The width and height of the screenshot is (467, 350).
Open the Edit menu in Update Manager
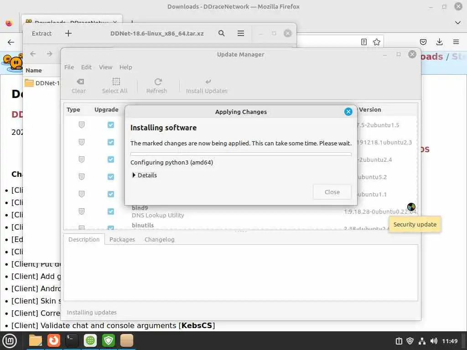click(x=86, y=67)
